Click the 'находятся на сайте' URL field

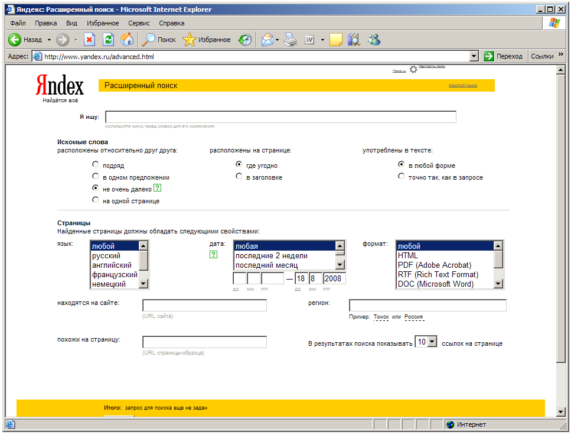205,305
